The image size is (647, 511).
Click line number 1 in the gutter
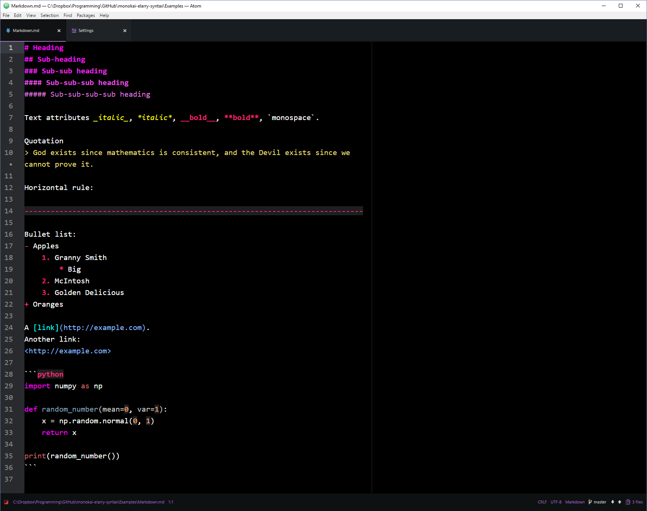pyautogui.click(x=11, y=48)
